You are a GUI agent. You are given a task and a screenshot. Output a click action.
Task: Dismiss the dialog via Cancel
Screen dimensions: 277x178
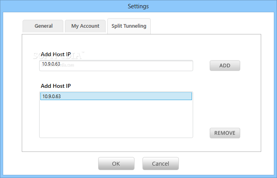[160, 164]
